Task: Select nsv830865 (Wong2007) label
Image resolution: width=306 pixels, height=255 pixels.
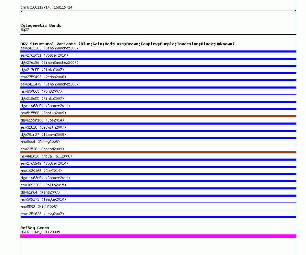Action: (41, 91)
